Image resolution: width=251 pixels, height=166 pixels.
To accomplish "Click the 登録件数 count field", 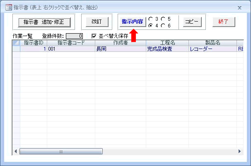I will pos(74,36).
